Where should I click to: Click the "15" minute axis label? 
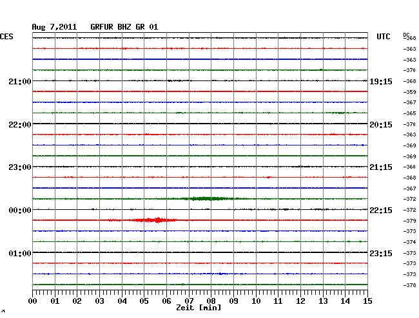[x=367, y=301]
